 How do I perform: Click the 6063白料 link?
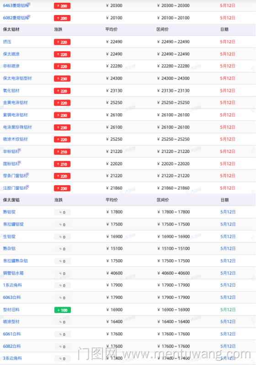tap(12, 297)
